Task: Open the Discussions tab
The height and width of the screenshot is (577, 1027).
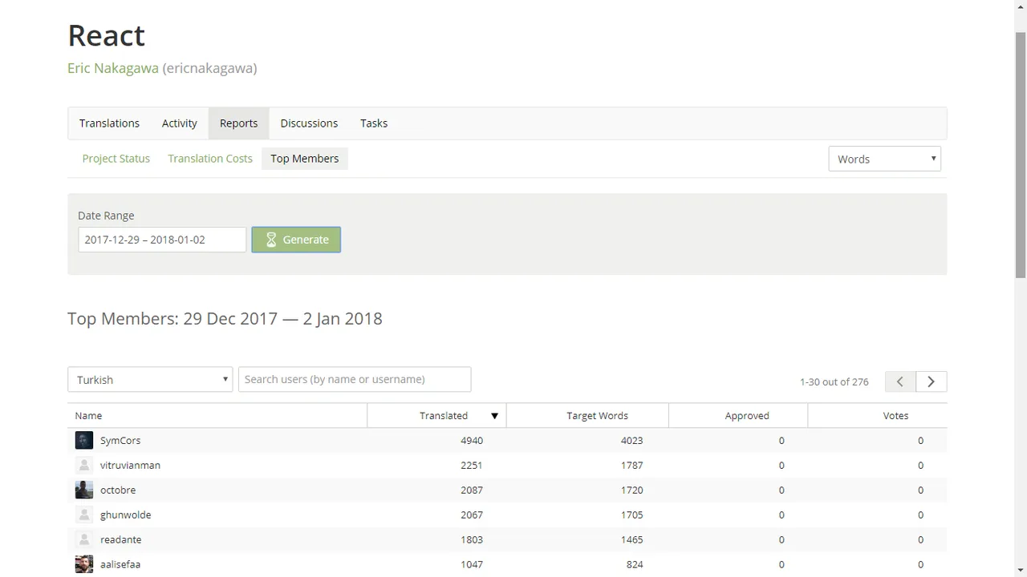Action: [x=309, y=123]
